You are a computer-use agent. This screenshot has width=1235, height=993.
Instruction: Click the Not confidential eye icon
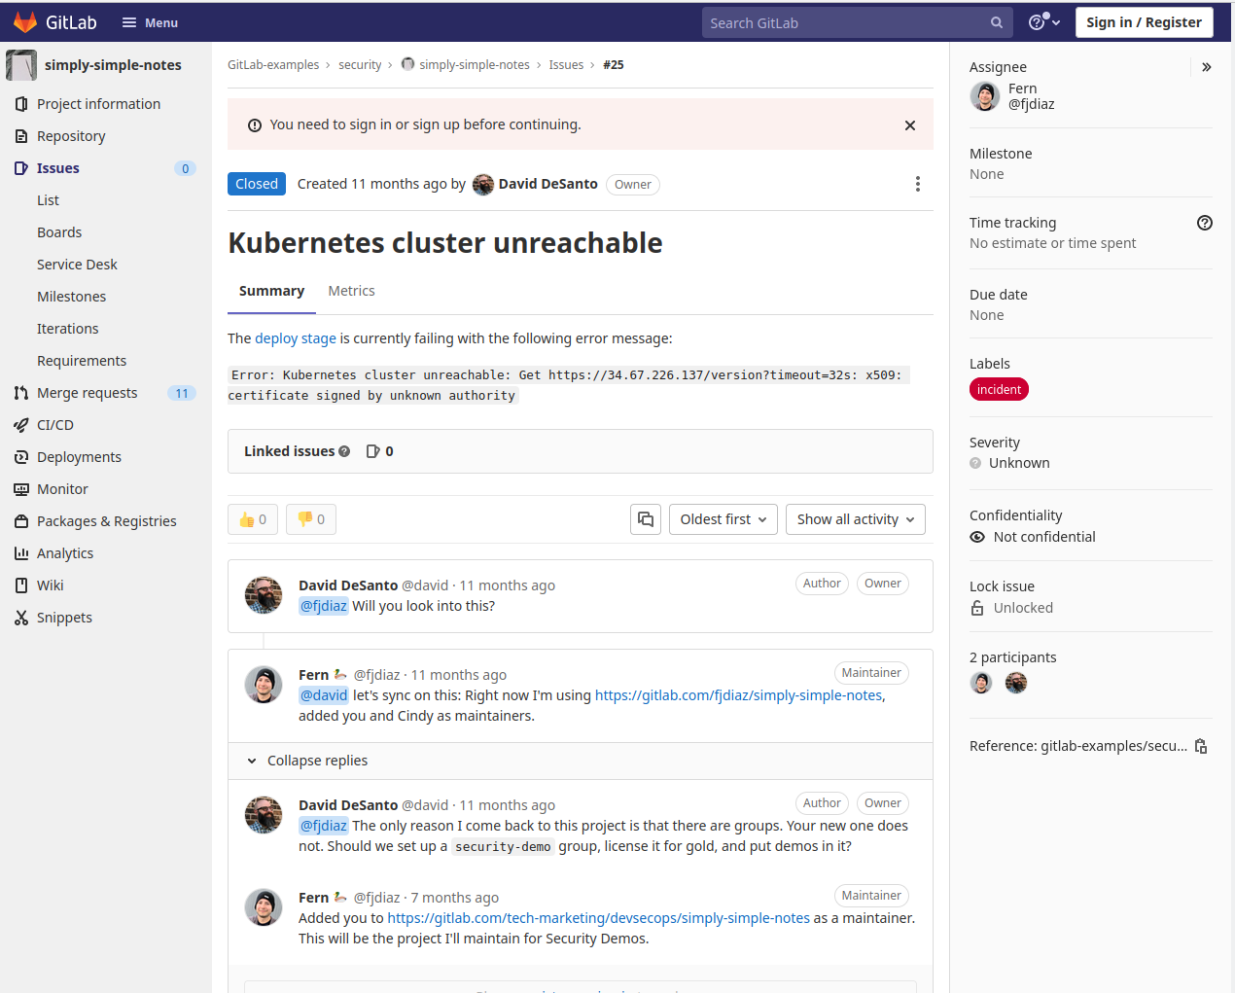(x=977, y=537)
